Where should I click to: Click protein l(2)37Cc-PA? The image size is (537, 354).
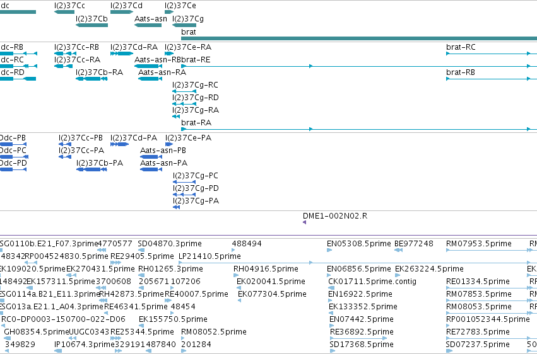[65, 157]
